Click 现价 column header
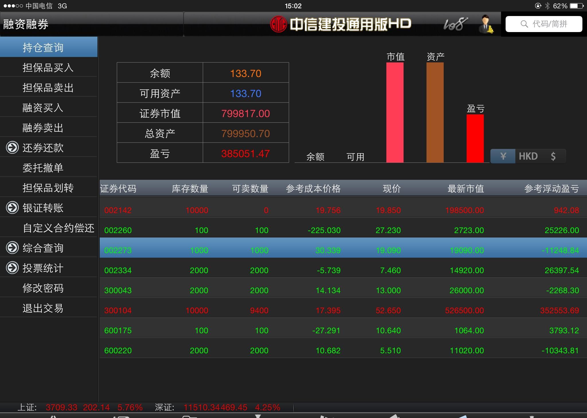The width and height of the screenshot is (587, 418). click(x=392, y=189)
